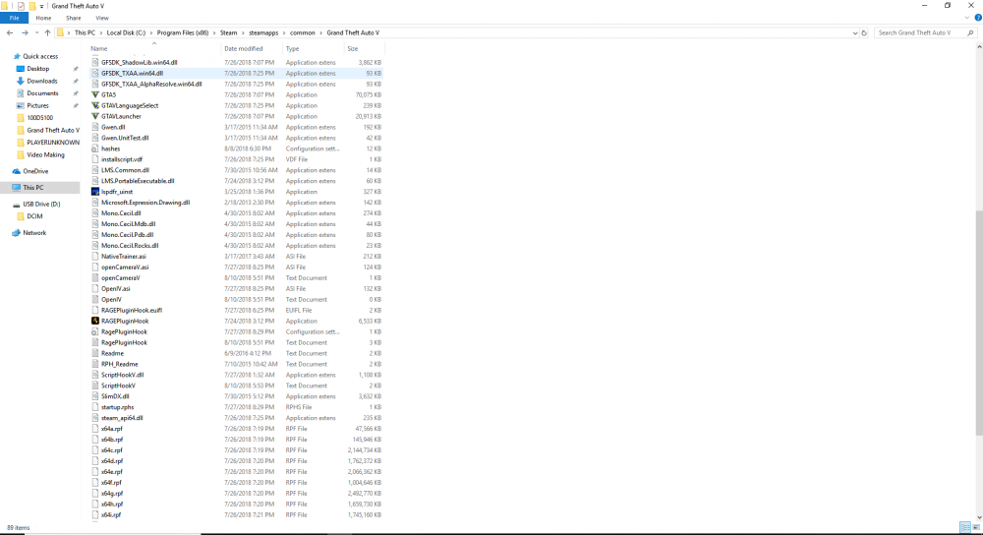Select the OpenIV.asi file
Viewport: 983px width, 535px height.
tap(115, 288)
